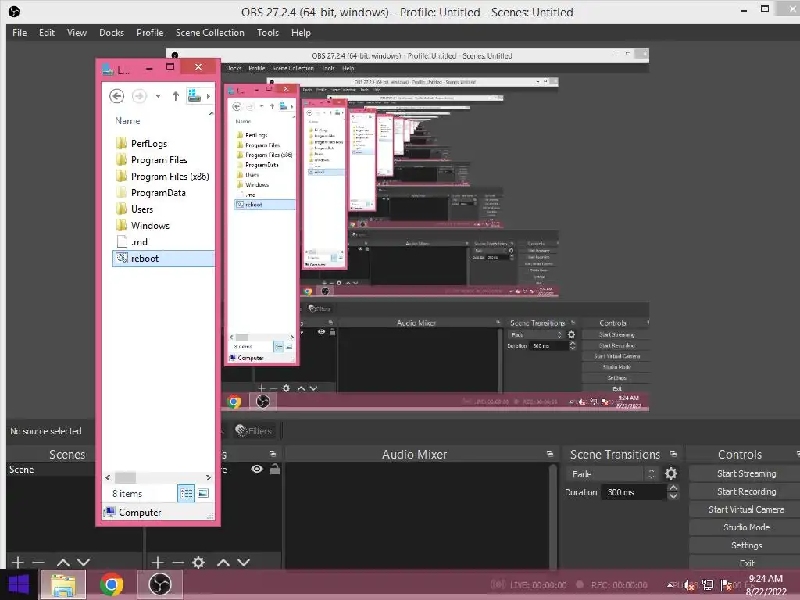Open the Edit menu
This screenshot has height=600, width=800.
pyautogui.click(x=47, y=33)
